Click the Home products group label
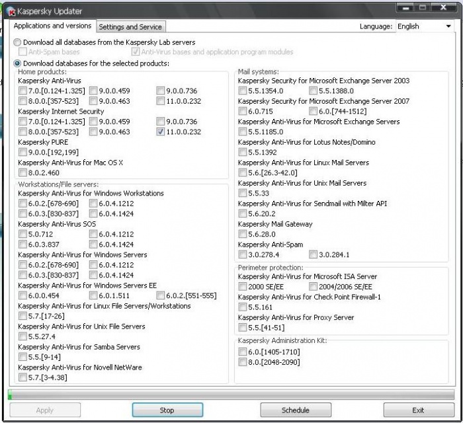463x423 pixels. pos(42,71)
